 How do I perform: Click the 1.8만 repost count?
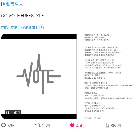click(46, 126)
